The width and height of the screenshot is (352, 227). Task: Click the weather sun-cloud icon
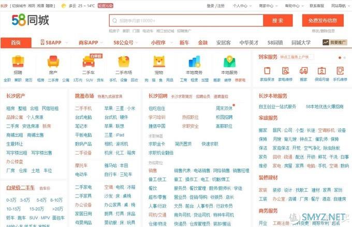point(64,6)
